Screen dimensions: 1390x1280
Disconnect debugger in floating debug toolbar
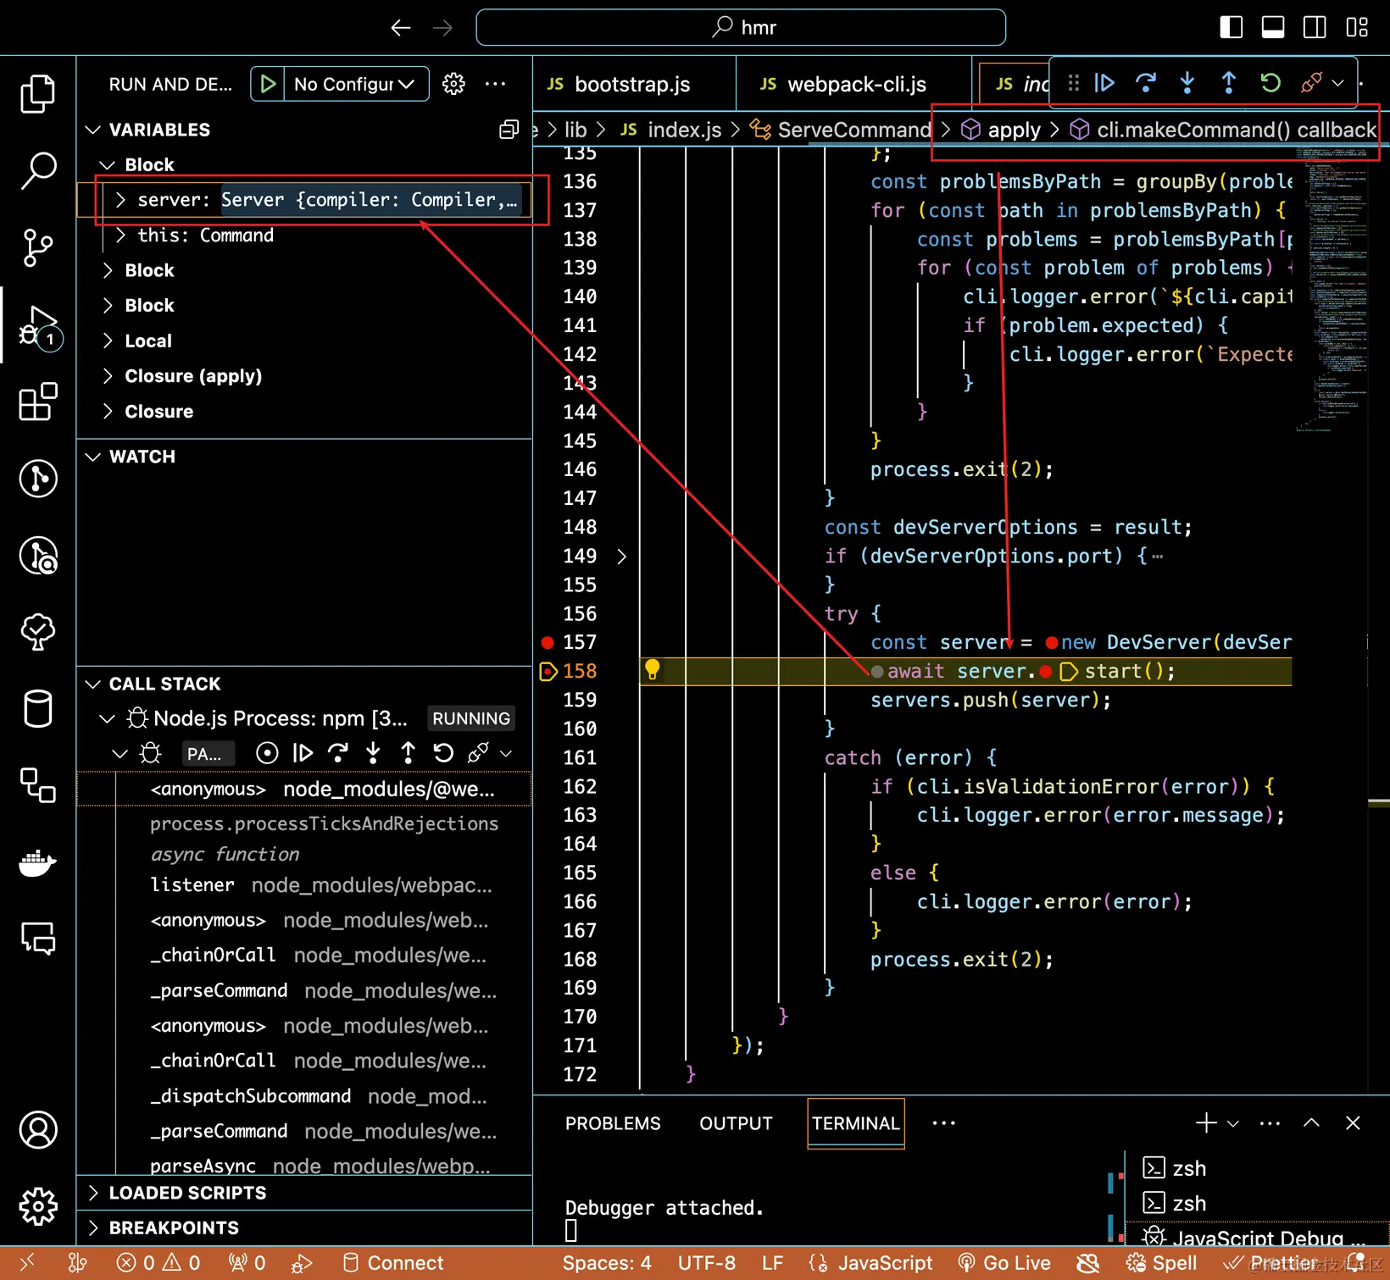pyautogui.click(x=1311, y=82)
